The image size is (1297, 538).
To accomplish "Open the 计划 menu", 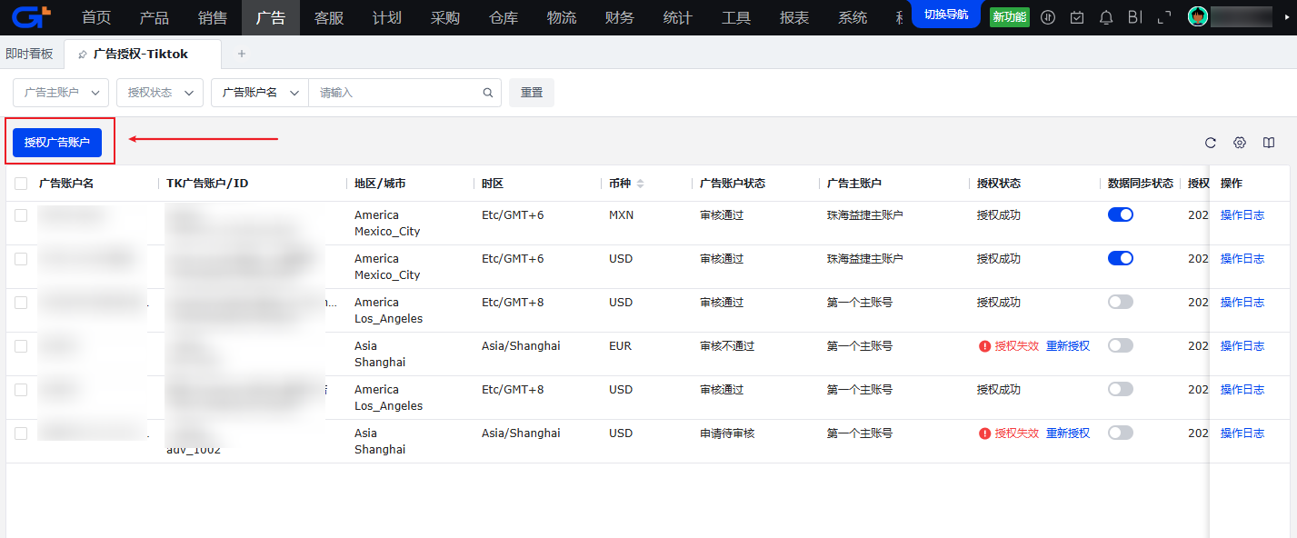I will [x=387, y=17].
